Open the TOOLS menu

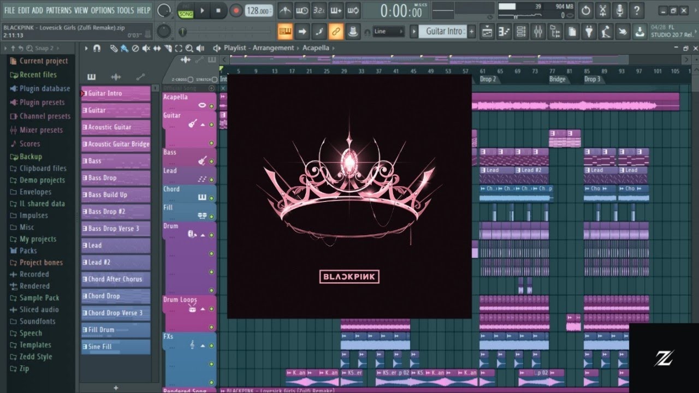click(x=125, y=10)
